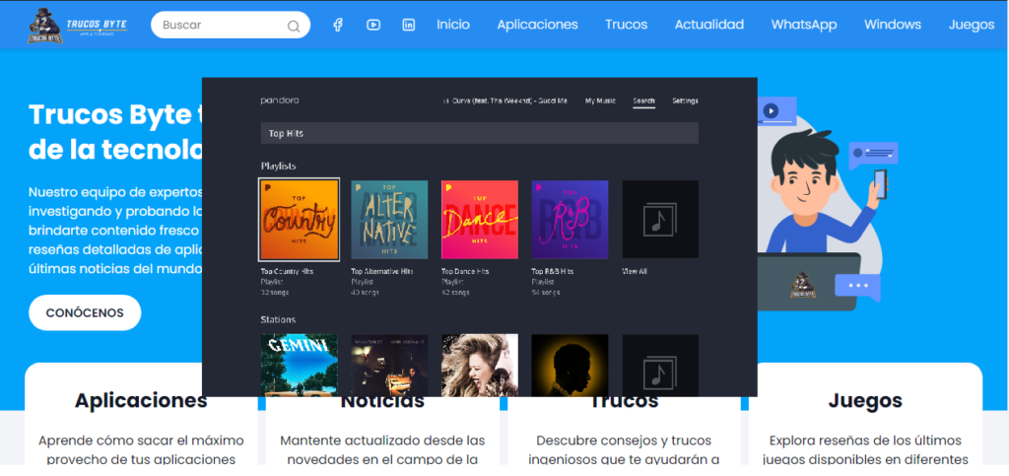Click the Top Country Hits title text
The image size is (1009, 476).
(x=288, y=271)
